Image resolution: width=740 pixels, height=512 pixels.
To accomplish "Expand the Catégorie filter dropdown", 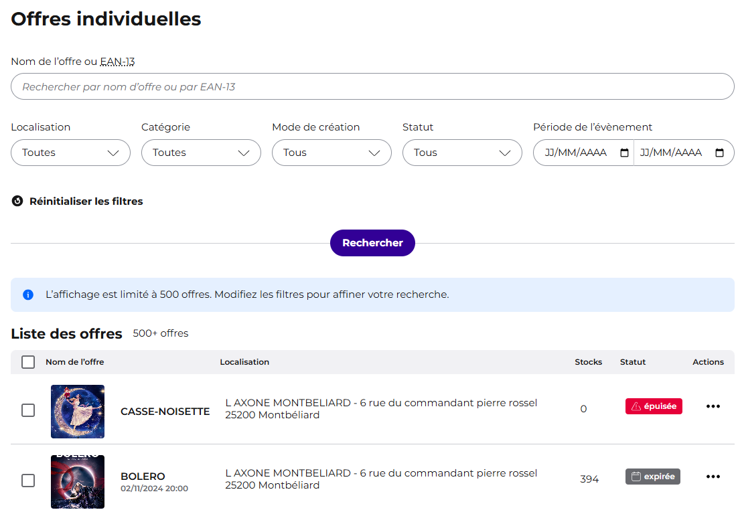I will (201, 153).
